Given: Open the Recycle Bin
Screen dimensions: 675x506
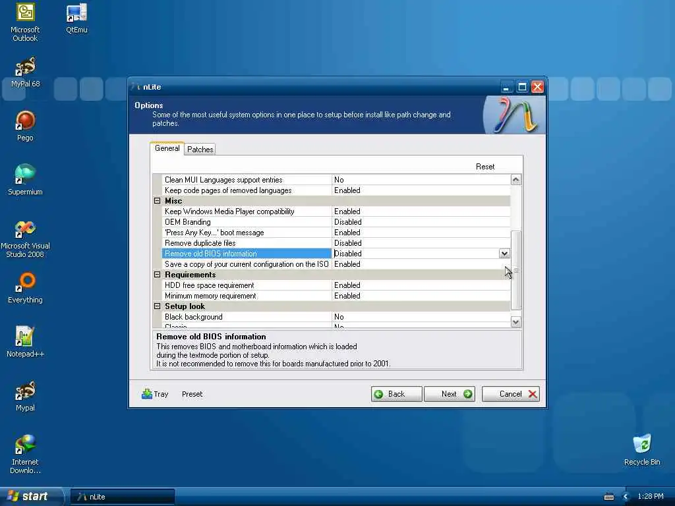Looking at the screenshot, I should tap(642, 450).
